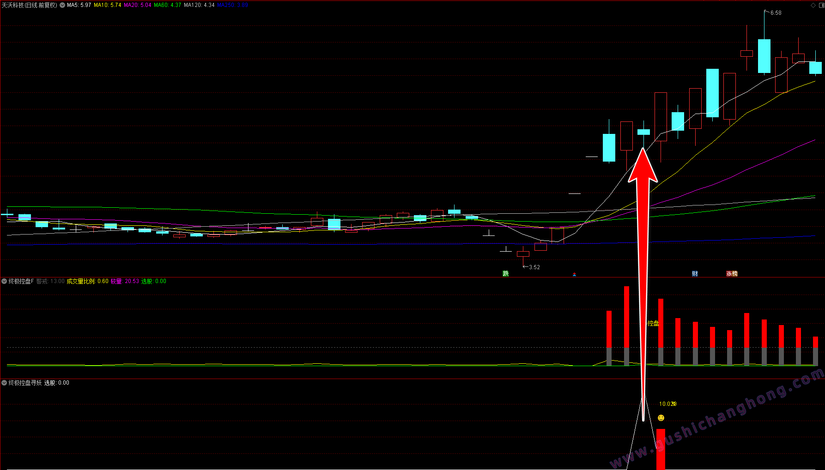The image size is (825, 470).
Task: Select the green MA60: 4.37 label
Action: (168, 5)
